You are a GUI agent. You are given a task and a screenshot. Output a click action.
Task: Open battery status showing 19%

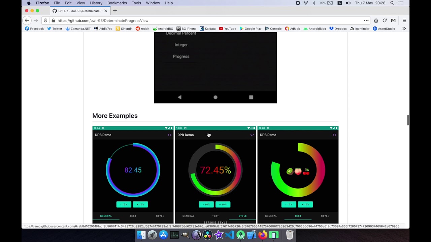click(327, 3)
